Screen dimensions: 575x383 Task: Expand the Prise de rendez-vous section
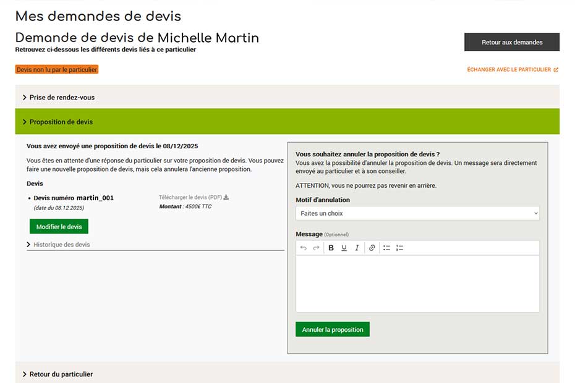pyautogui.click(x=62, y=98)
